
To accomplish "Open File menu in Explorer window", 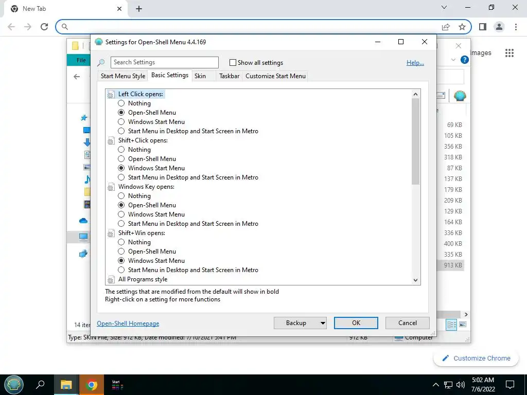I will pyautogui.click(x=81, y=60).
